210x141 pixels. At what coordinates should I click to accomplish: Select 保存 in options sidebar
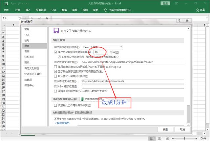[x=34, y=46]
